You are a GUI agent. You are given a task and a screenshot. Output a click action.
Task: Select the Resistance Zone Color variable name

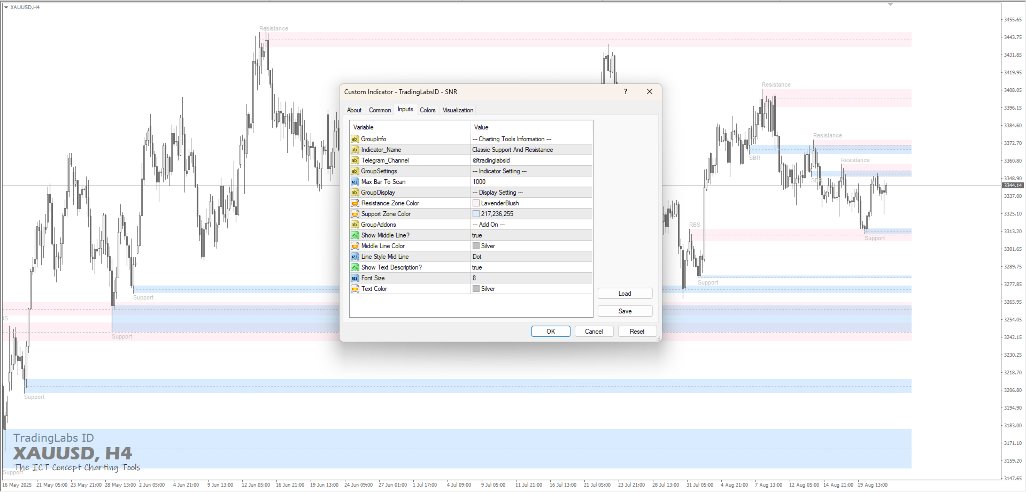tap(390, 203)
